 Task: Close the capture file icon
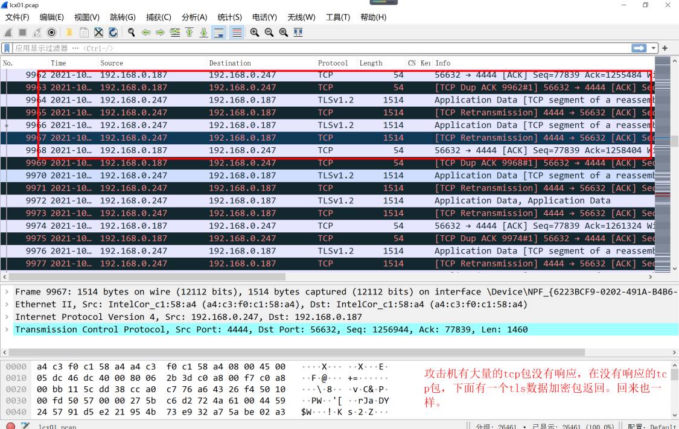point(98,33)
